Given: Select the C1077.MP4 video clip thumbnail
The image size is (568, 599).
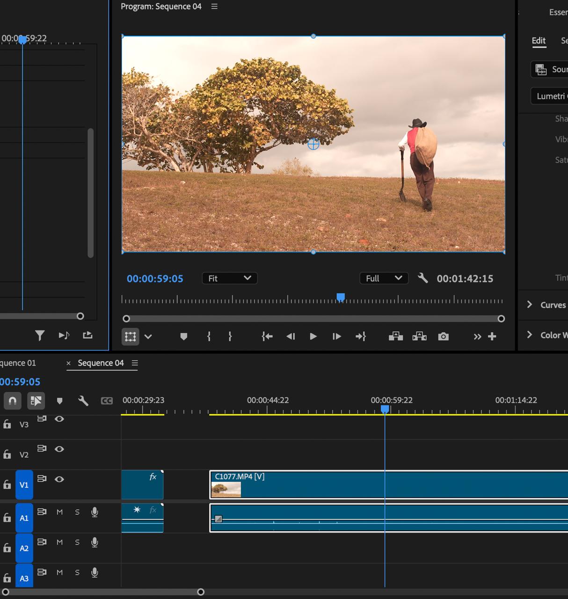Looking at the screenshot, I should pos(226,489).
